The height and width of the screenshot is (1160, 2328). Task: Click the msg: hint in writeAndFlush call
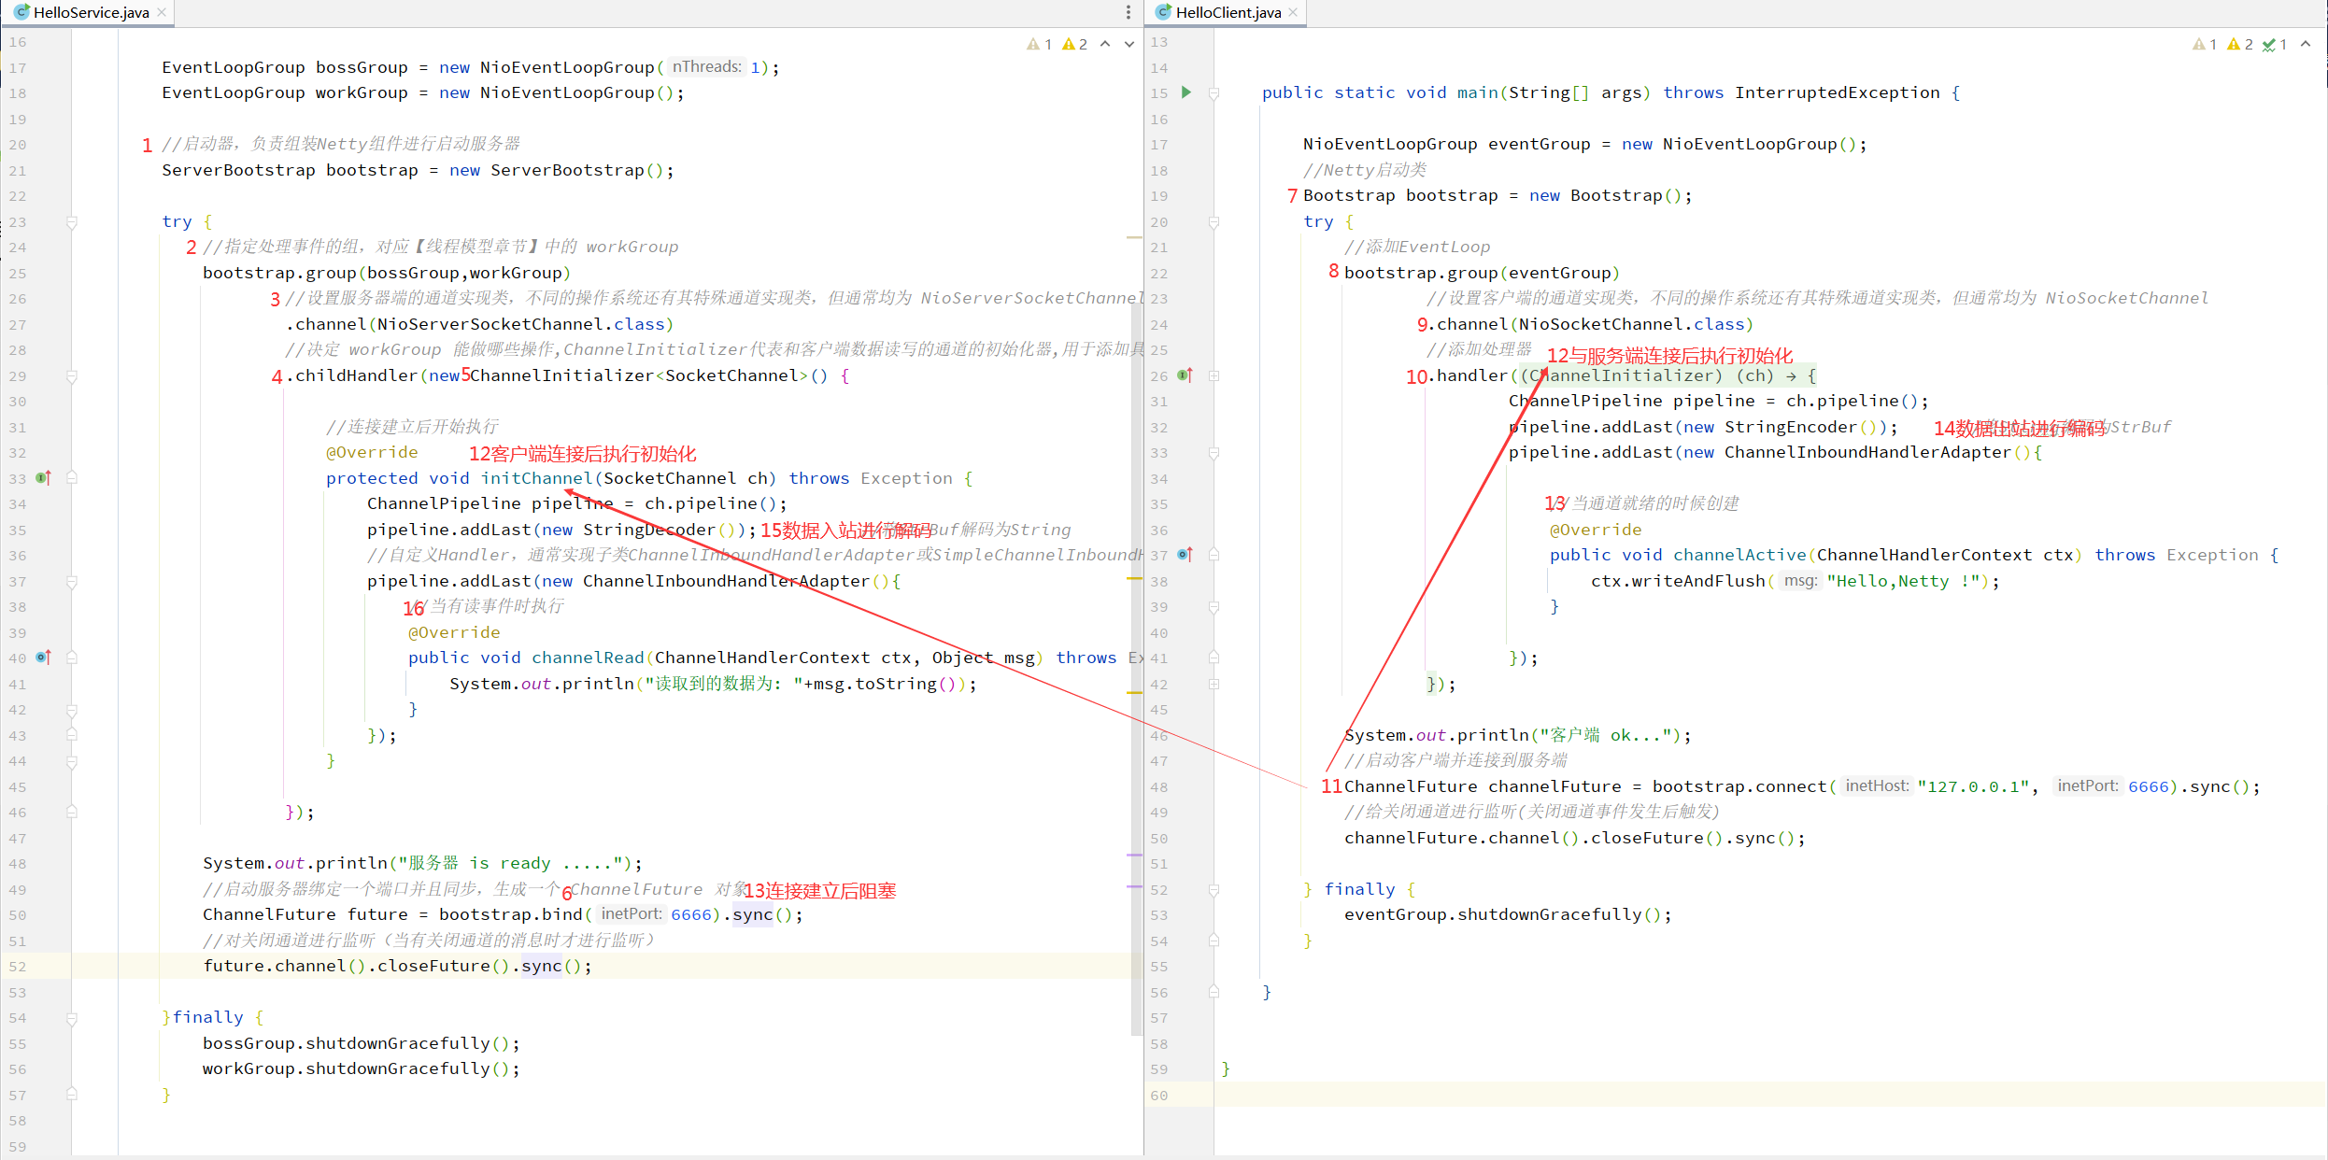tap(1799, 580)
